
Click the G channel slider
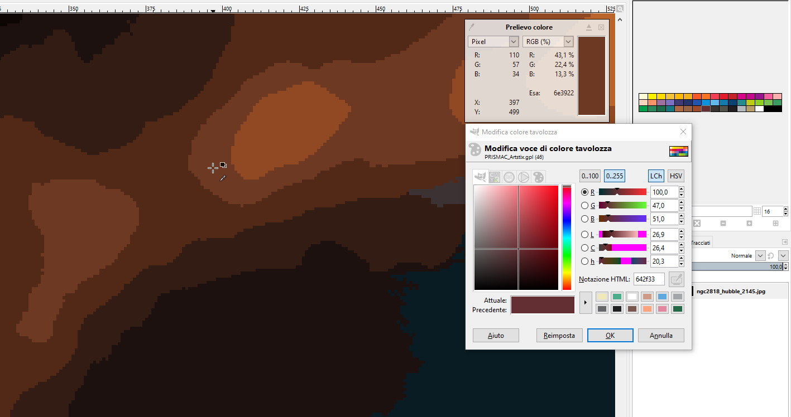pyautogui.click(x=622, y=205)
